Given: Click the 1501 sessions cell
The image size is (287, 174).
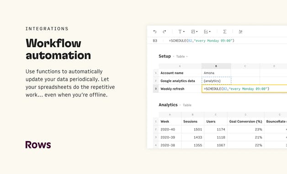Looking at the screenshot, I should tap(192, 129).
